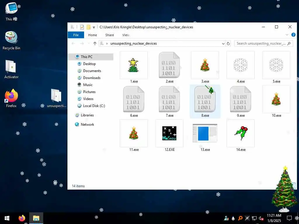Refresh the current folder view

coord(228,44)
